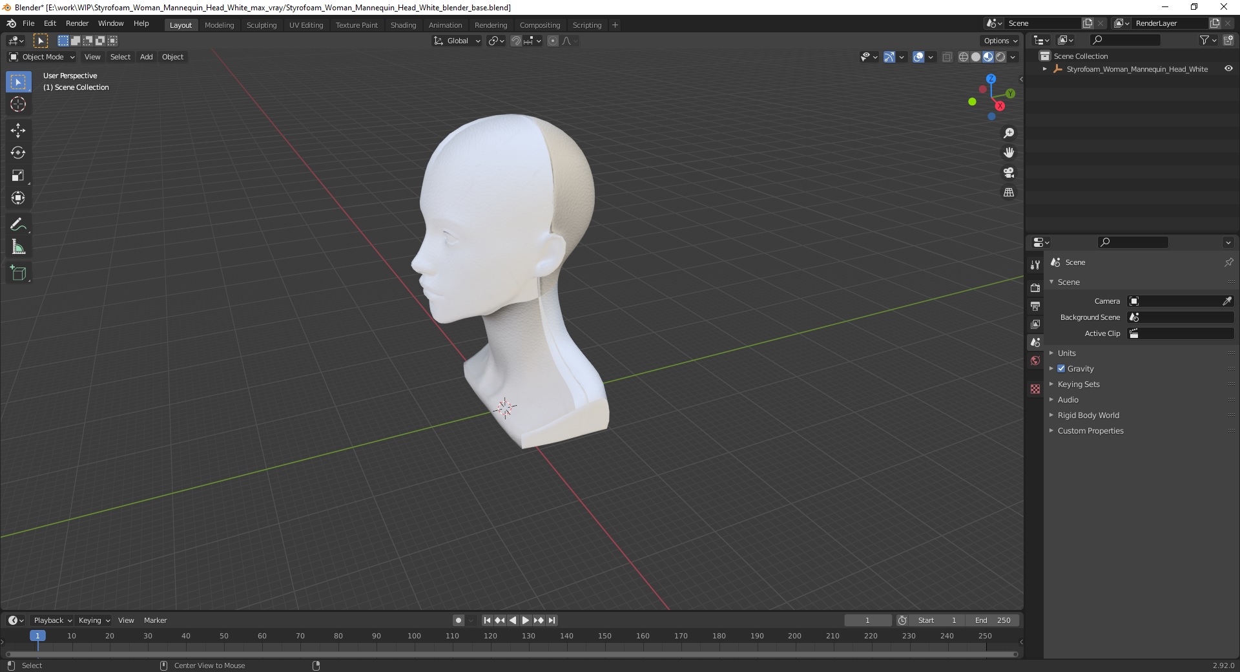Screen dimensions: 1240x672
Task: Switch to Wireframe shading
Action: [x=964, y=57]
